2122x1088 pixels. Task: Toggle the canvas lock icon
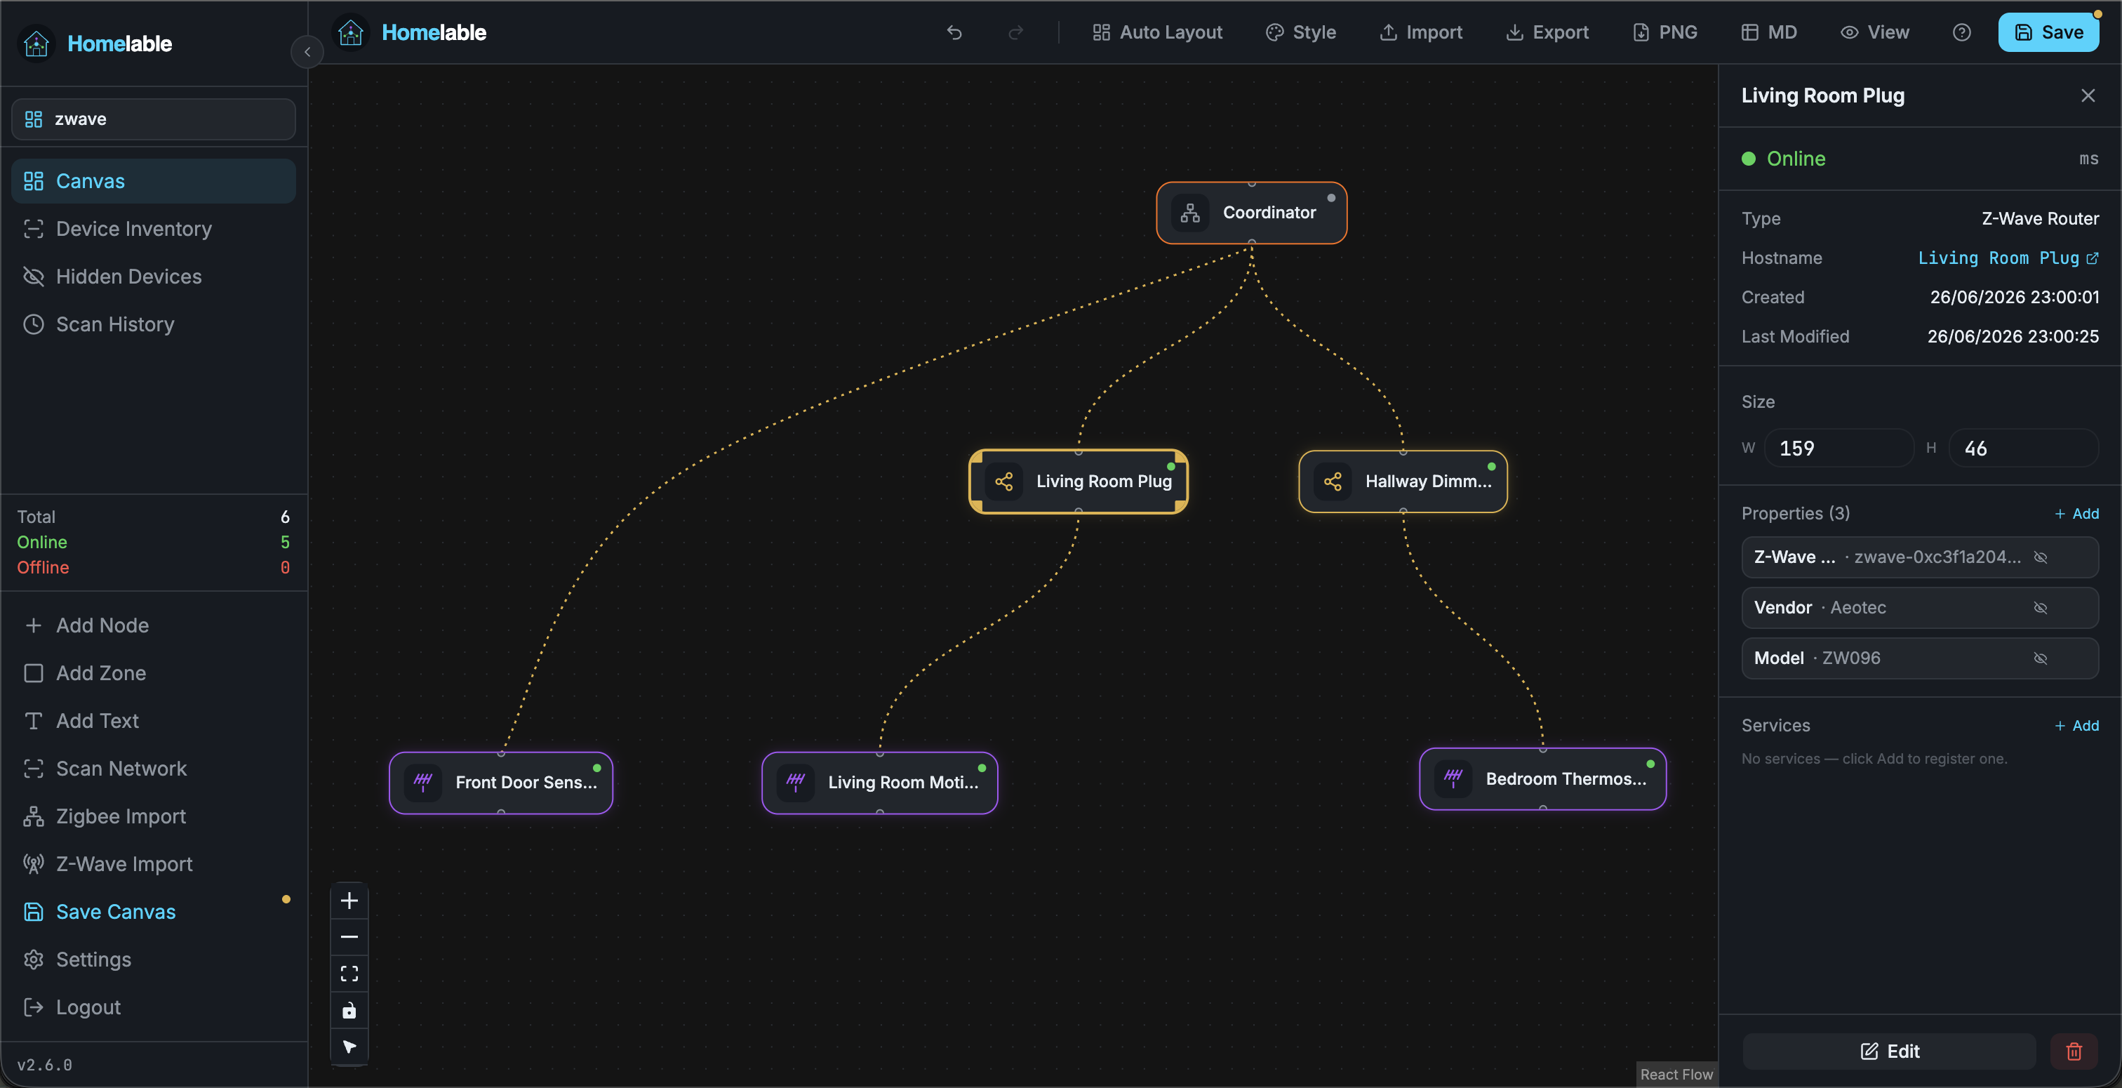[349, 1011]
